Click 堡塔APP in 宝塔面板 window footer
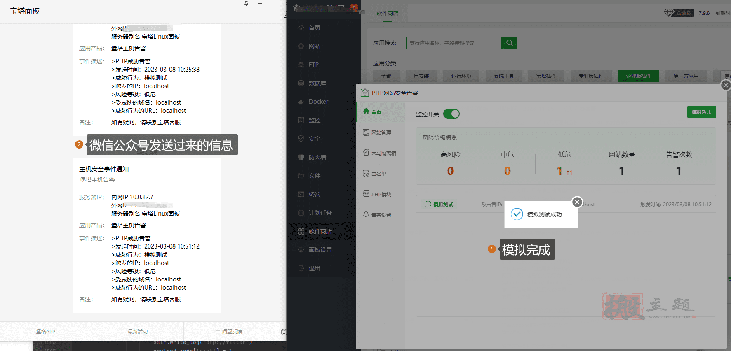This screenshot has width=731, height=351. (x=46, y=331)
